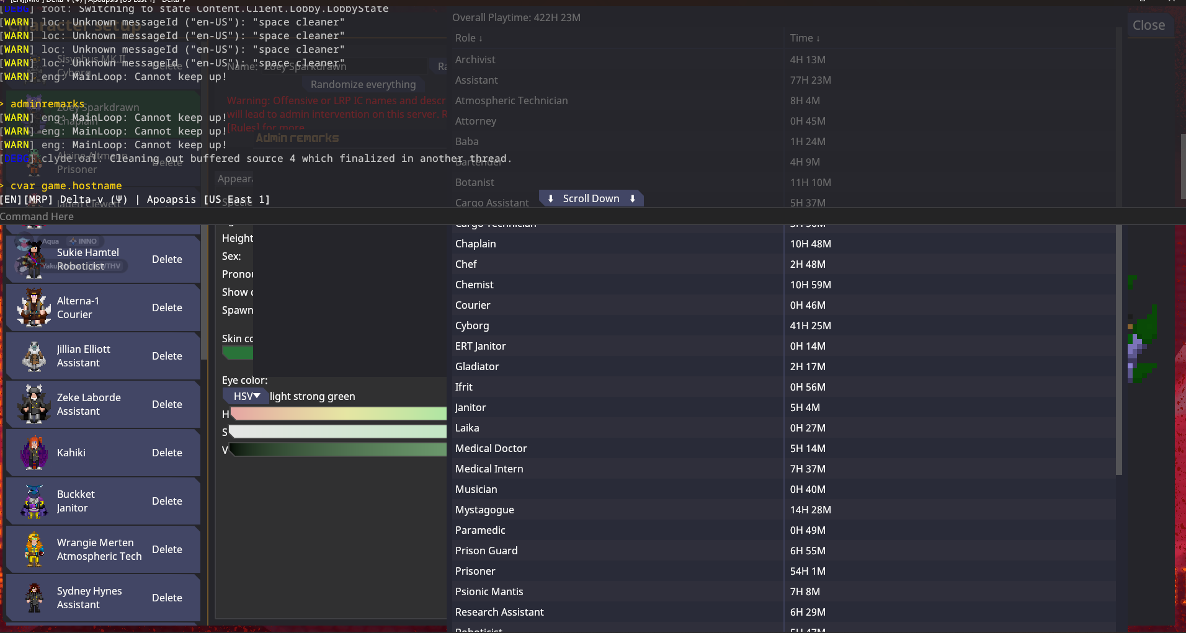Select the Buckket Janitor character sprite
1186x633 pixels.
tap(33, 501)
